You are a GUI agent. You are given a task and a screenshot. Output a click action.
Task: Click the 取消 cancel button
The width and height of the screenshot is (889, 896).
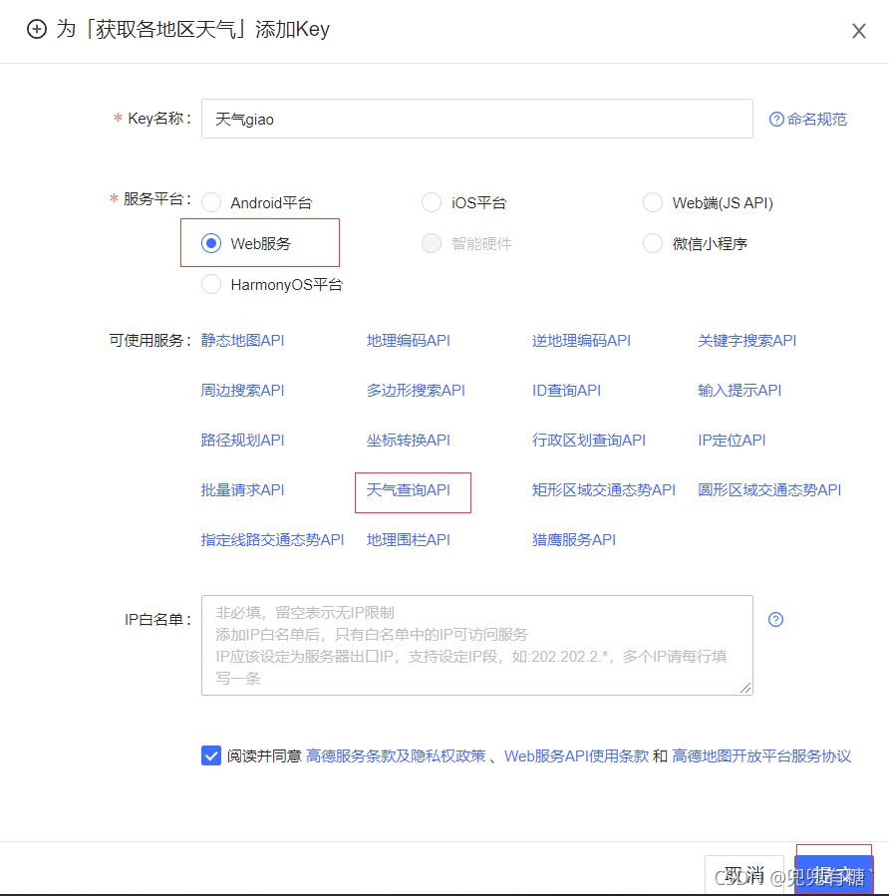point(743,875)
